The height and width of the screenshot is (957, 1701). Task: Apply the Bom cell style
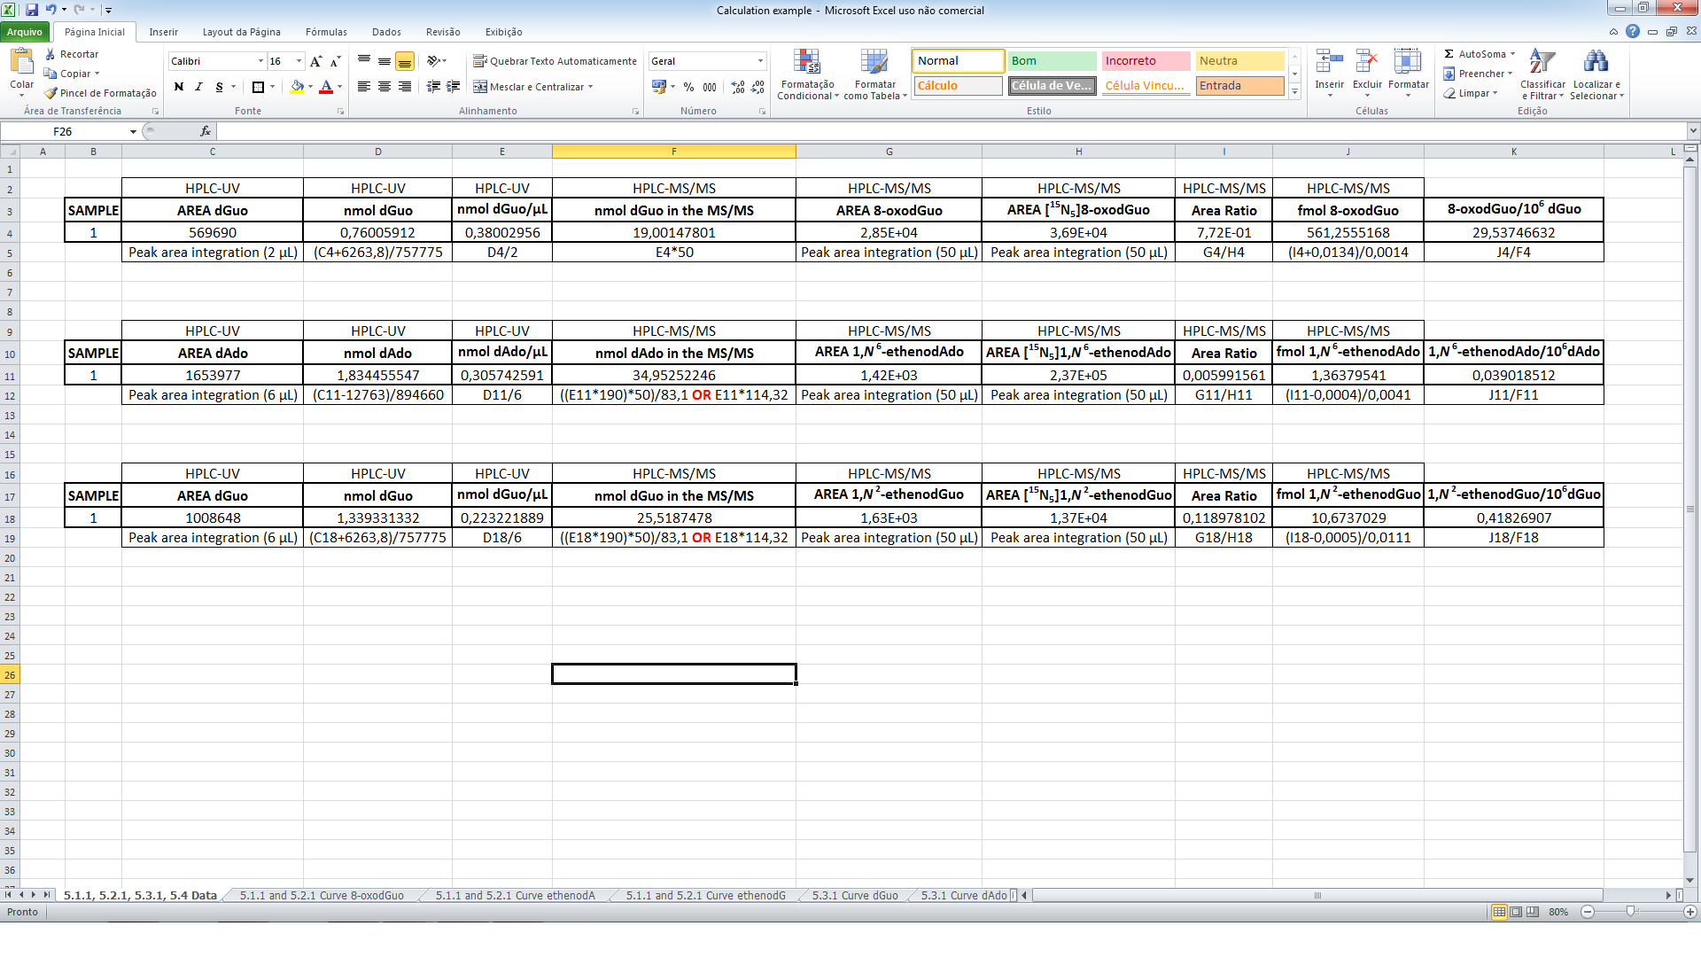tap(1051, 61)
